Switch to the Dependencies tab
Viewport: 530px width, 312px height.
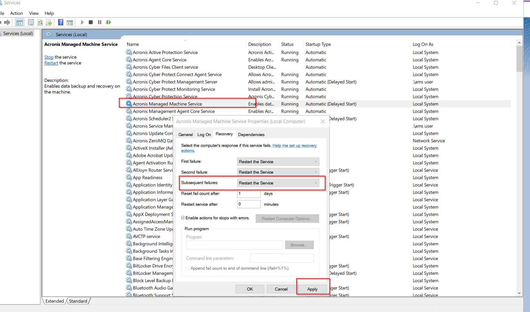pos(251,134)
